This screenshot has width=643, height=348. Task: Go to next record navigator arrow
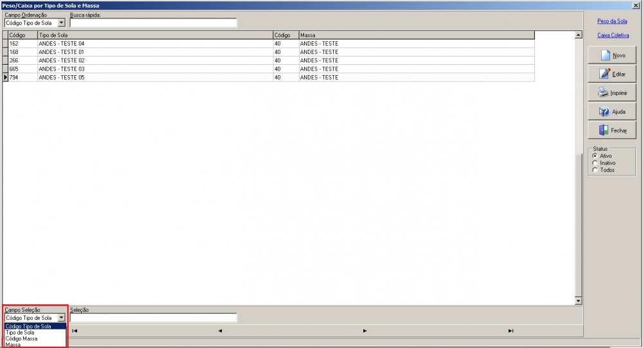pyautogui.click(x=365, y=331)
